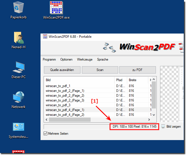Click the list's scroll down arrow
Viewport: 186px width, 155px height.
[154, 115]
